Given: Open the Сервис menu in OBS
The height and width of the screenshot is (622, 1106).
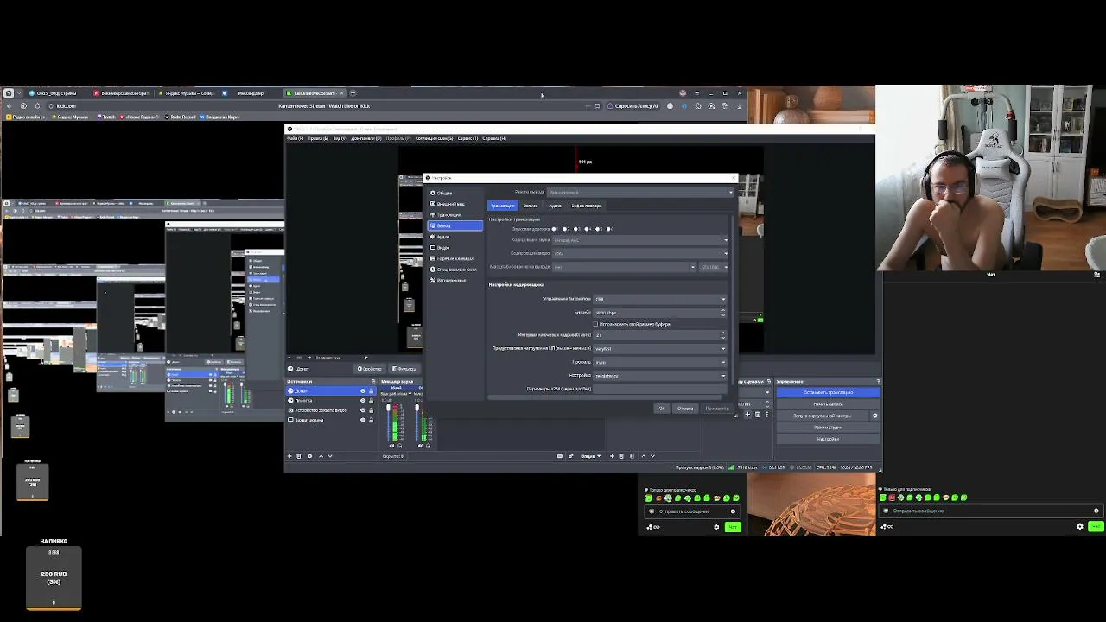Looking at the screenshot, I should pos(467,138).
